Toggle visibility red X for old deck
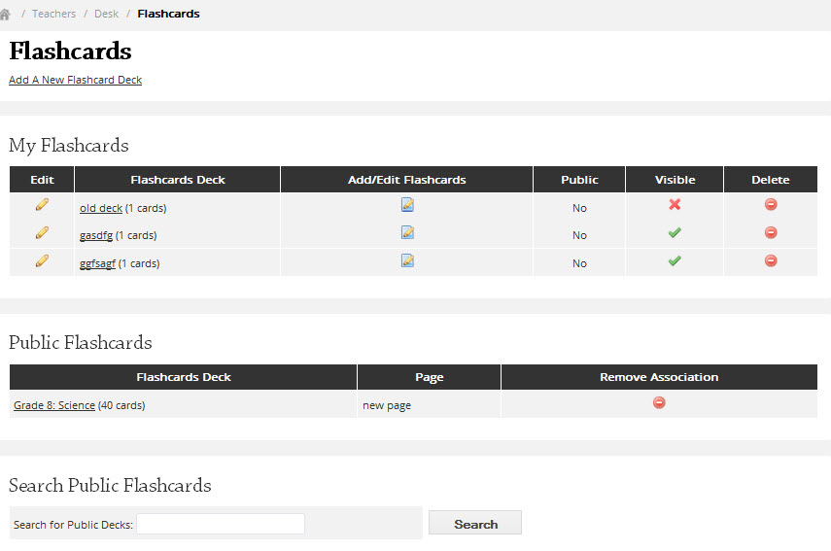Image resolution: width=831 pixels, height=551 pixels. (675, 204)
